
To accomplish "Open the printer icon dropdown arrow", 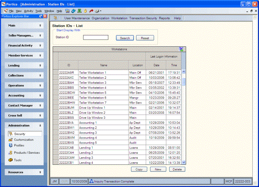I will tap(100, 11).
